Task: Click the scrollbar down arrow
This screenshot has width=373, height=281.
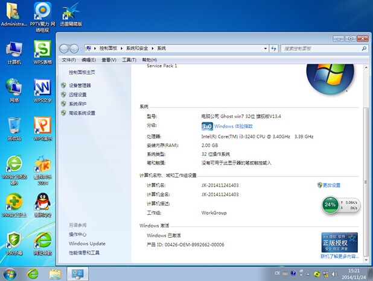Action: point(366,260)
